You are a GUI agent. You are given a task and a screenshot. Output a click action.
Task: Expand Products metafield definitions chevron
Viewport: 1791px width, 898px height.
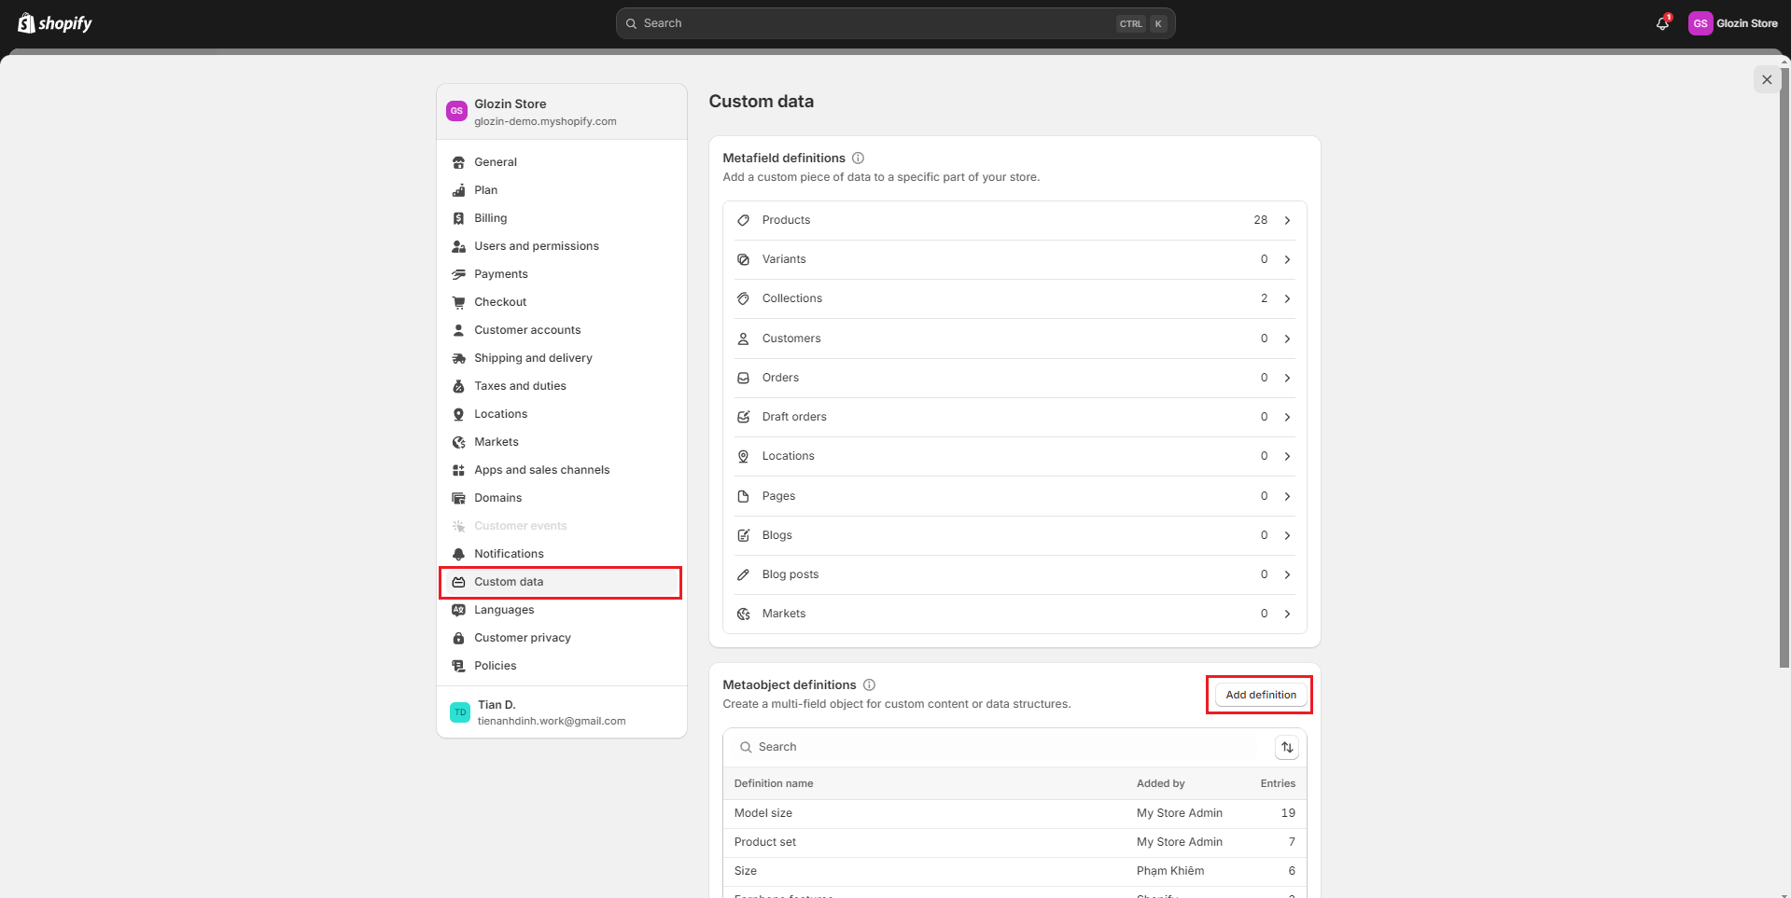pyautogui.click(x=1287, y=220)
